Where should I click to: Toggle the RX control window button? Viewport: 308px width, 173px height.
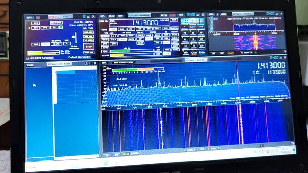coord(54,28)
